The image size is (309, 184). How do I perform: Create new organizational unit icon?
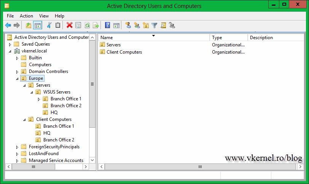tap(146, 25)
